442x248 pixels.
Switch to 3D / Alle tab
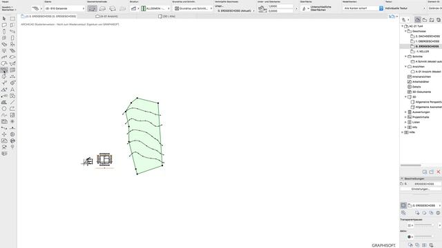(x=167, y=17)
